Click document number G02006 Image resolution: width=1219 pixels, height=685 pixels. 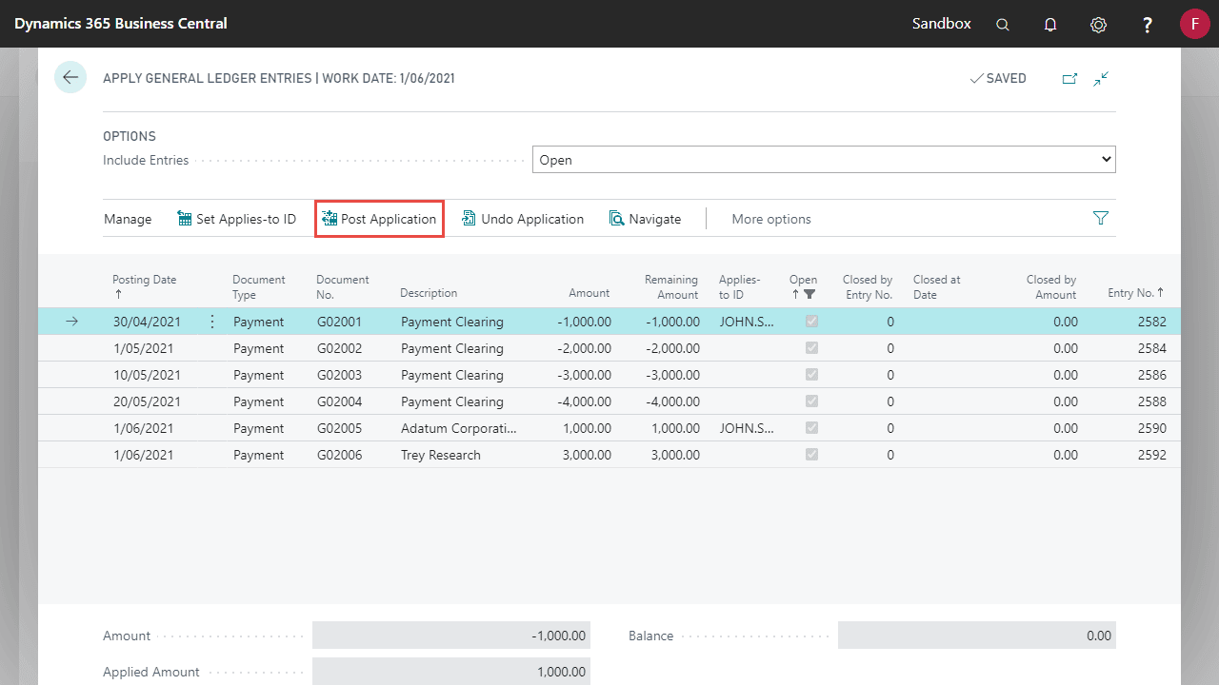(x=340, y=455)
